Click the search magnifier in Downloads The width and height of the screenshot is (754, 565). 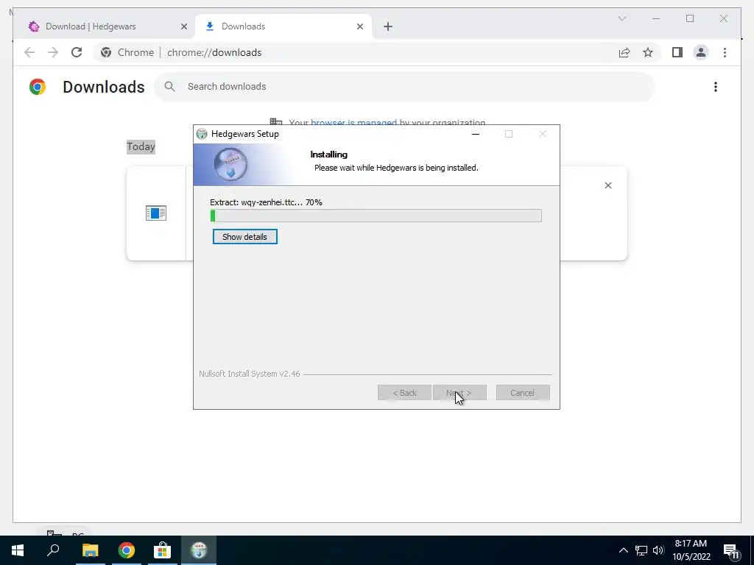pyautogui.click(x=169, y=87)
